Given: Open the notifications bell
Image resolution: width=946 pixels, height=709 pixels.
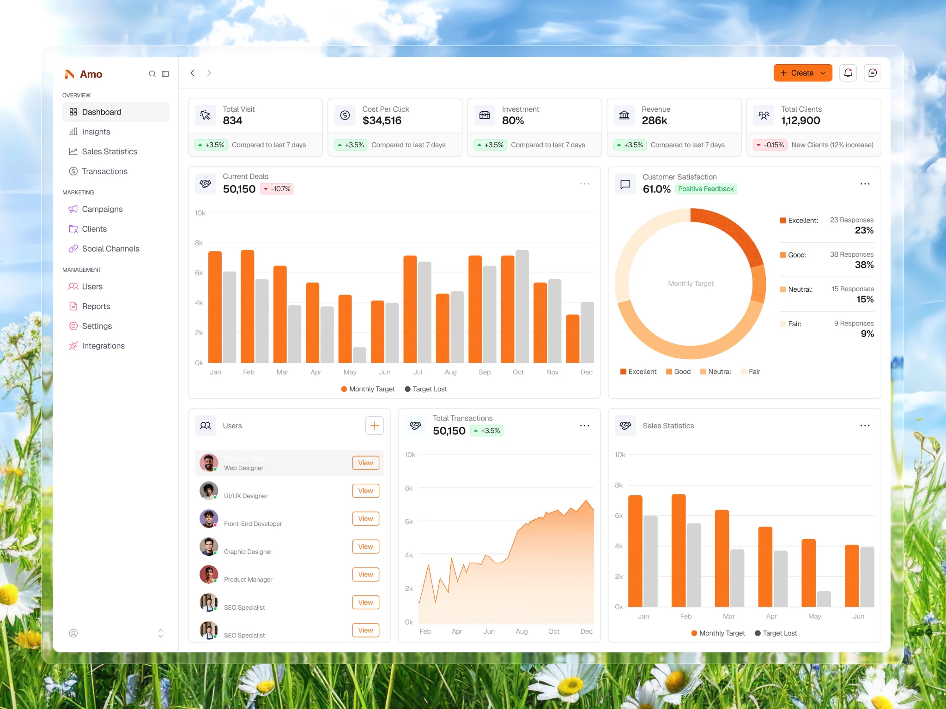Looking at the screenshot, I should coord(848,73).
